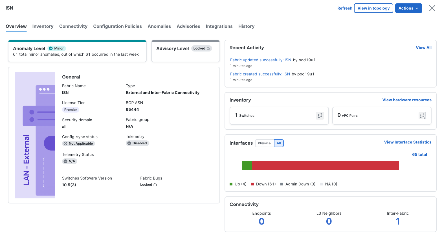This screenshot has width=442, height=242.
Task: Click the Minor anomaly status icon
Action: click(x=51, y=48)
